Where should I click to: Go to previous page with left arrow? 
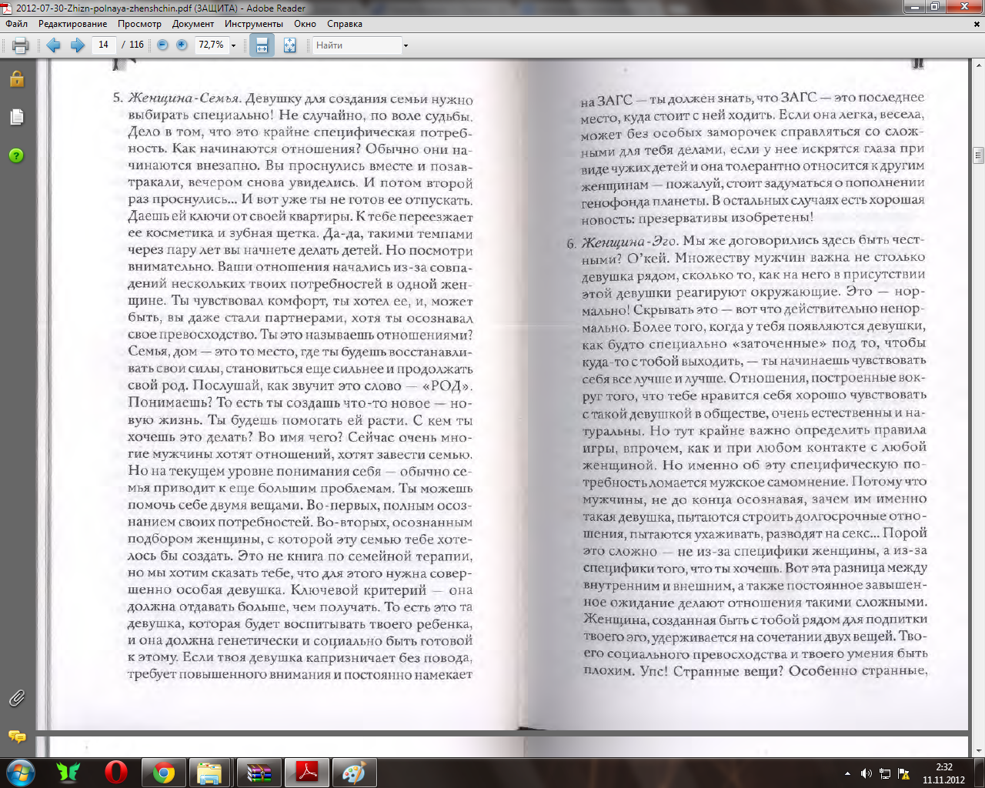(53, 45)
